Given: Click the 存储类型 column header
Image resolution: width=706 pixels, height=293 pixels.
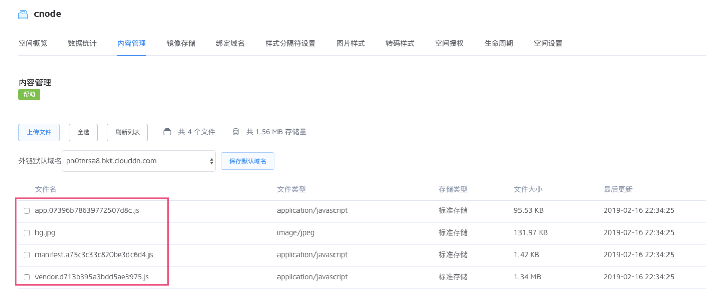Looking at the screenshot, I should point(453,189).
